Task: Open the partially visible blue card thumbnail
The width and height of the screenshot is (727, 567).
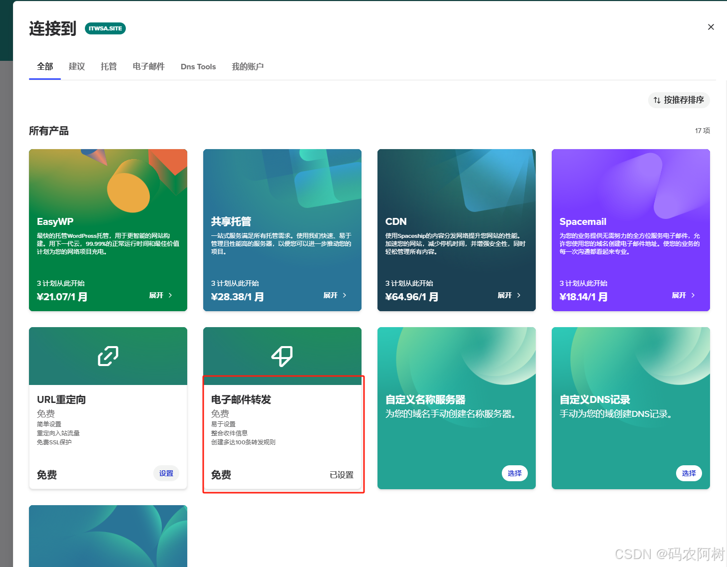Action: pyautogui.click(x=108, y=536)
